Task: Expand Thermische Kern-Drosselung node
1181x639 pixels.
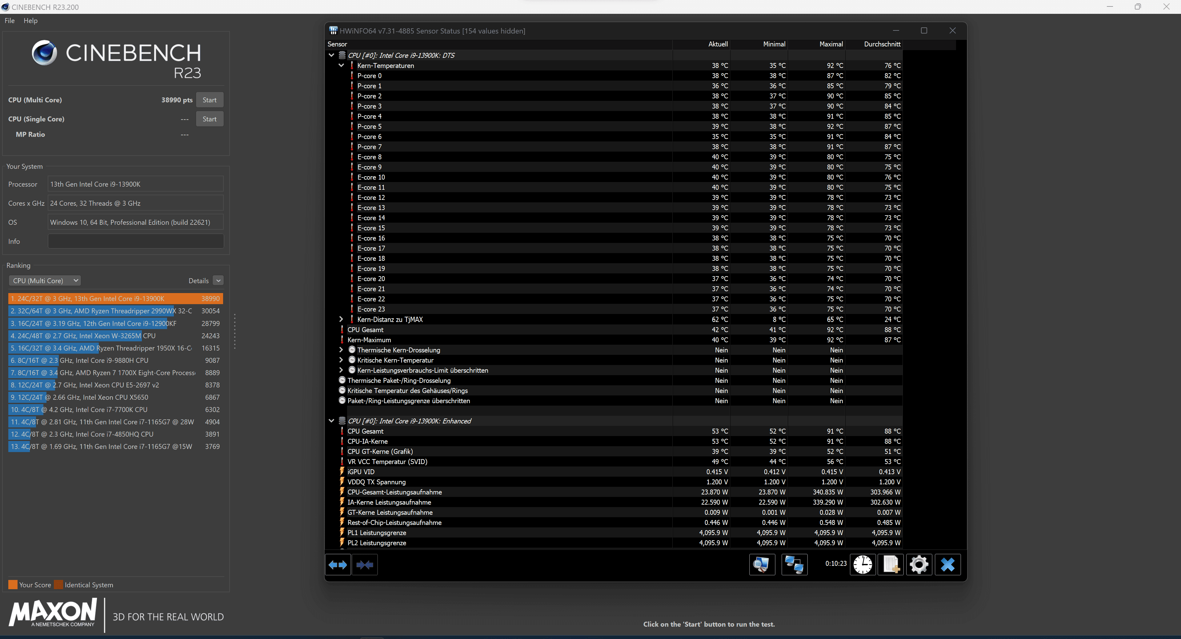Action: [x=341, y=350]
